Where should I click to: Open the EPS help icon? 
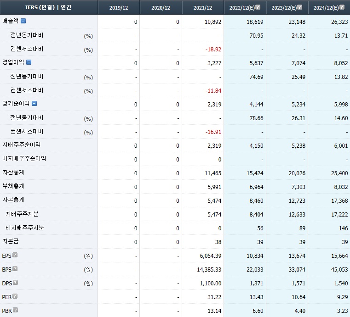pyautogui.click(x=15, y=255)
